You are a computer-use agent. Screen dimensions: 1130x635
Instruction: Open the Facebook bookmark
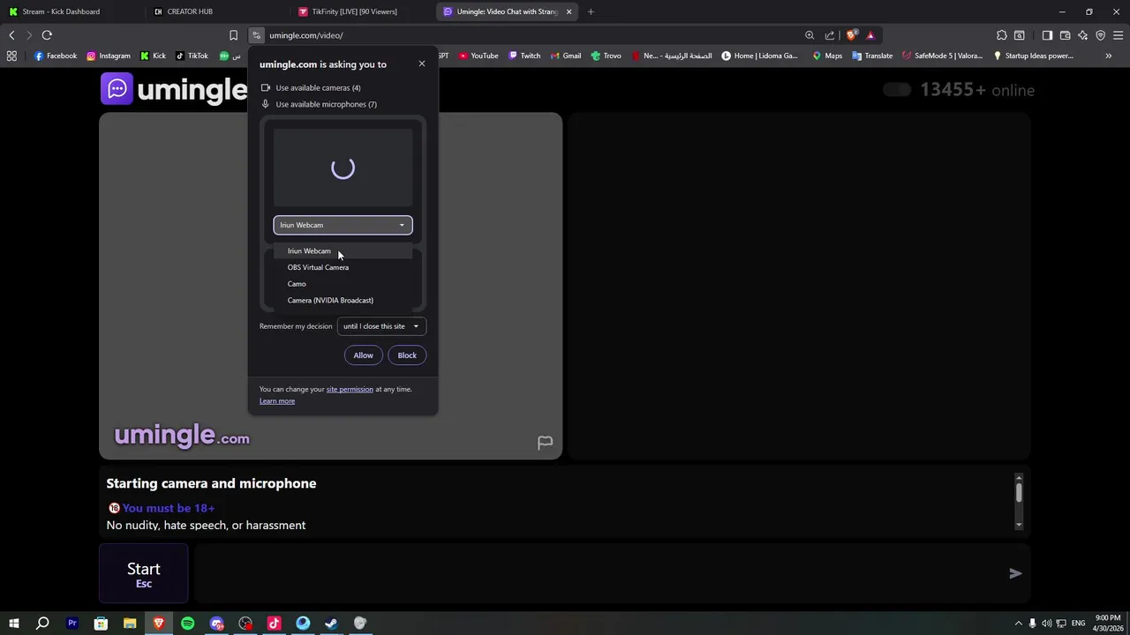coord(55,56)
